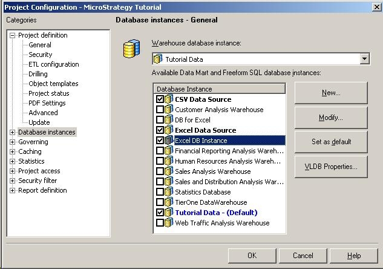Select ETL configuration in the tree
Image resolution: width=383 pixels, height=269 pixels.
point(53,64)
